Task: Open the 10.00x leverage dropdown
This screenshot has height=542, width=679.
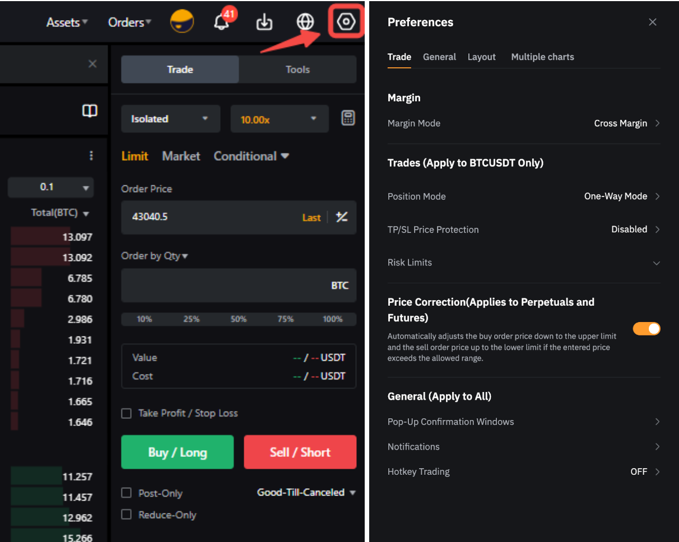Action: (279, 119)
